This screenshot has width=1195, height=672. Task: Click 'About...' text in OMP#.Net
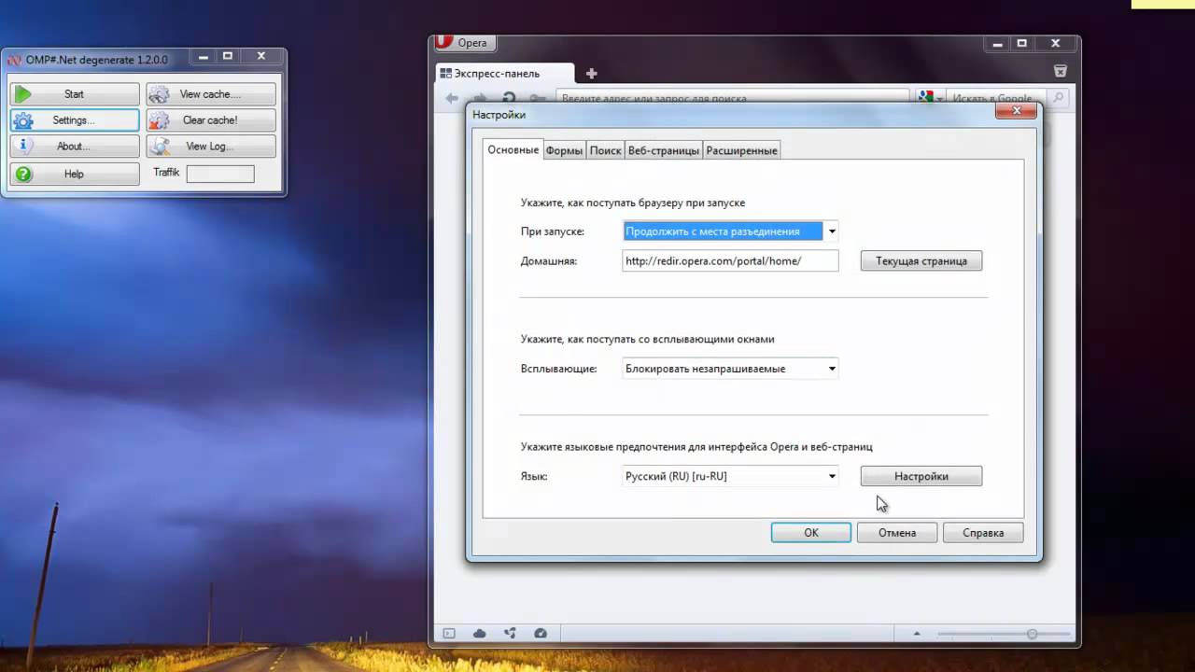click(x=74, y=147)
